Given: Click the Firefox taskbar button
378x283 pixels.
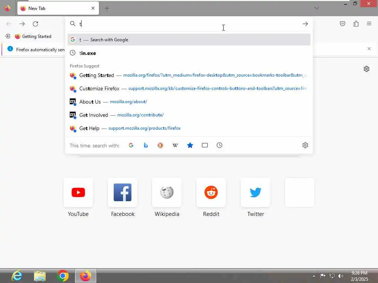Looking at the screenshot, I should [86, 276].
